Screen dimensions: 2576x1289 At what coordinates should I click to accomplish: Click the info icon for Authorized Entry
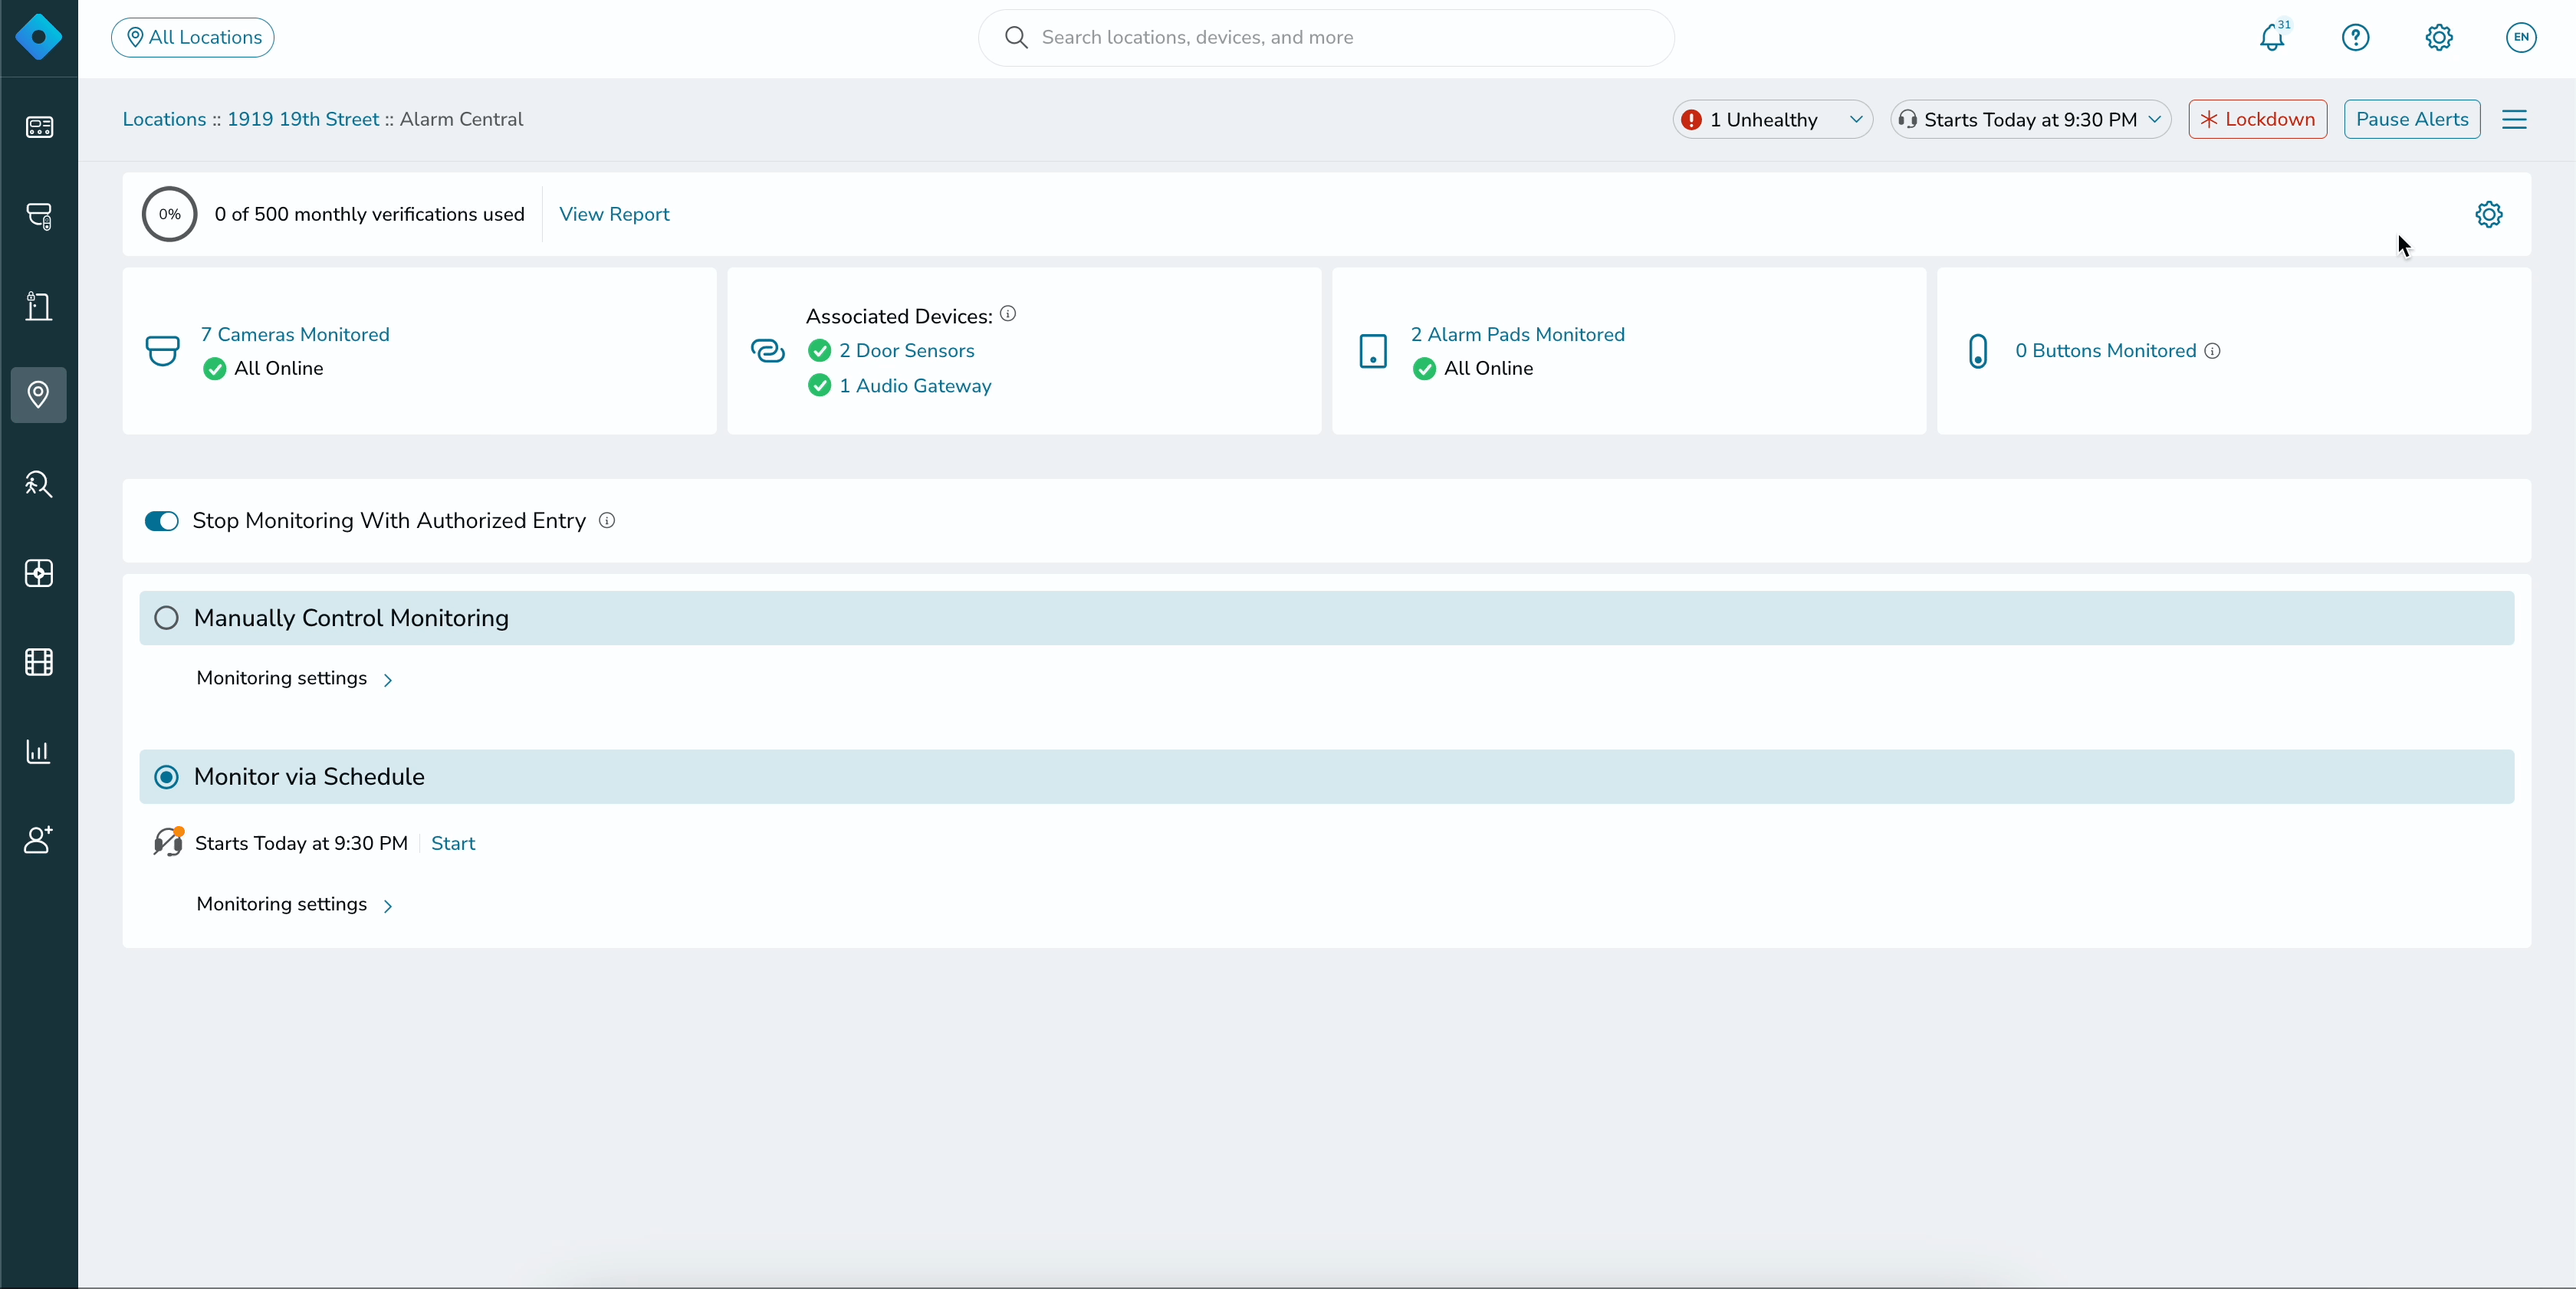(x=607, y=520)
